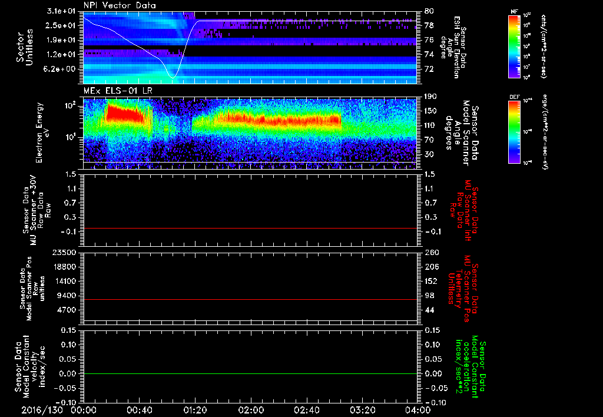Click the green Model Constant acceleration label
The height and width of the screenshot is (417, 603).
[x=471, y=366]
